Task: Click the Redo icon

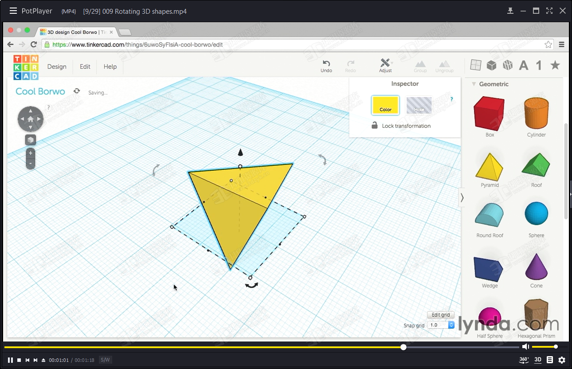Action: coord(351,66)
